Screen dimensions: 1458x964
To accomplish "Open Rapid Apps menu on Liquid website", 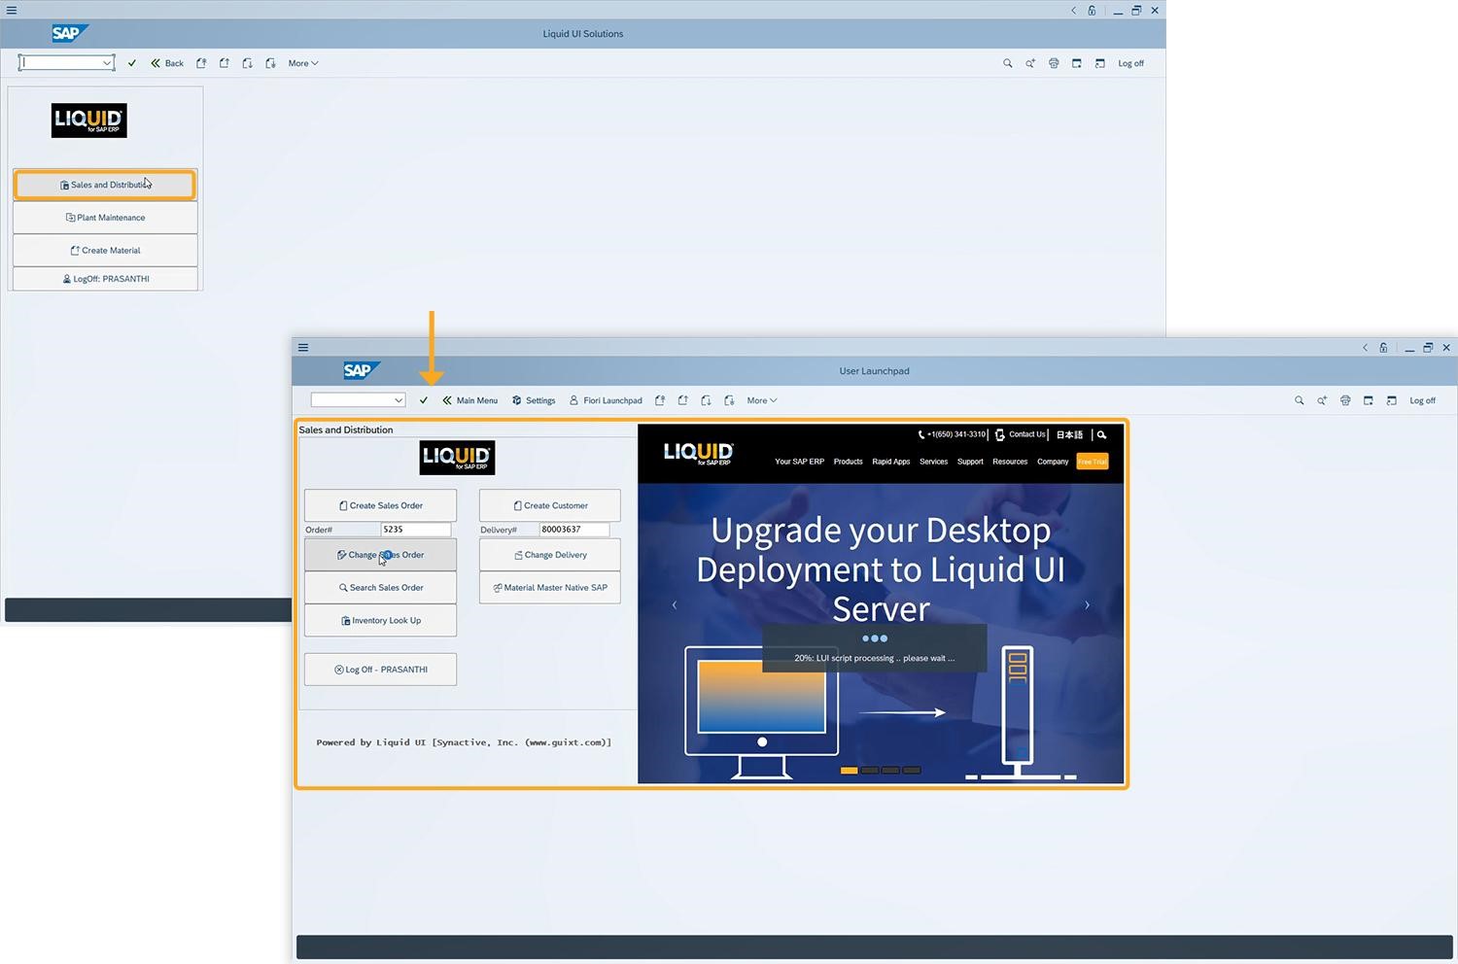I will 891,462.
